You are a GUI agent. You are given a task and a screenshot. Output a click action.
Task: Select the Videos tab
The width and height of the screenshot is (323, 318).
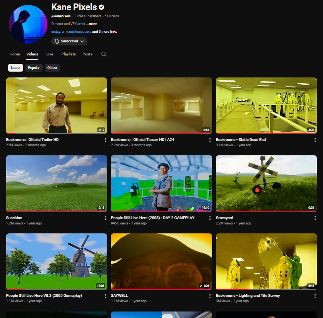coord(32,54)
